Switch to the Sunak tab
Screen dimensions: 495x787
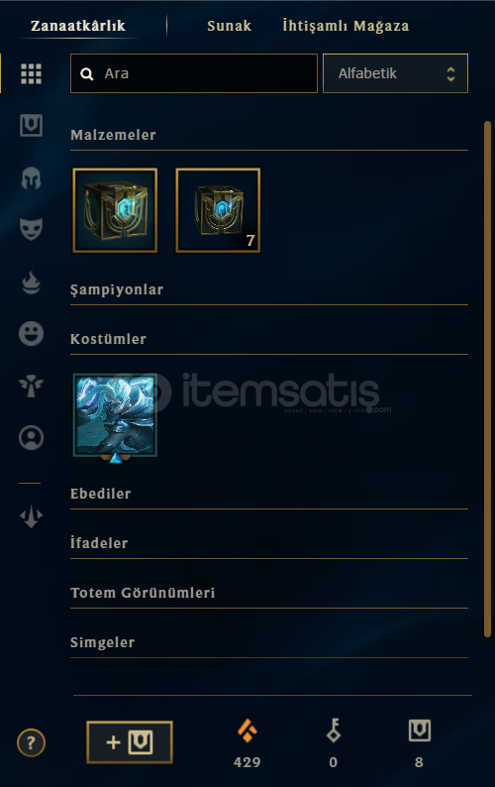(230, 26)
